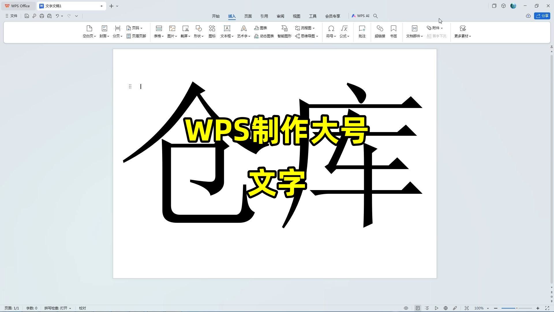Click 校对 proofreading in status bar
554x312 pixels.
click(83, 308)
